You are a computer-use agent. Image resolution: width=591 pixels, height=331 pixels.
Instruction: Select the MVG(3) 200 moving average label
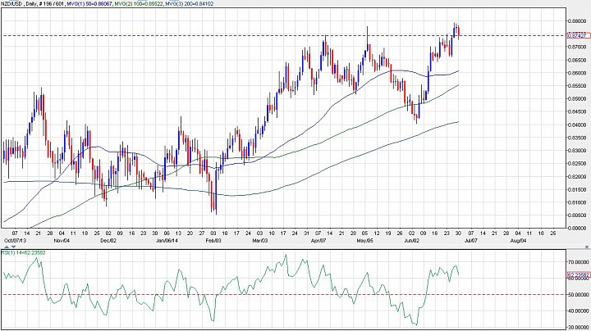(x=190, y=3)
